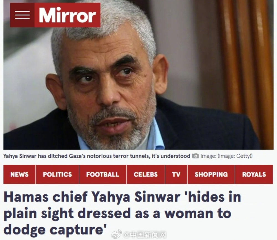Go to the POLITICS section
The image size is (277, 240).
(x=57, y=174)
